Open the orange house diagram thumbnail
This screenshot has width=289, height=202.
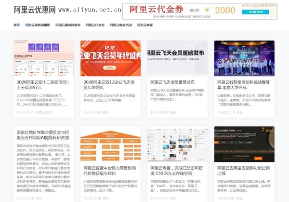point(111,144)
